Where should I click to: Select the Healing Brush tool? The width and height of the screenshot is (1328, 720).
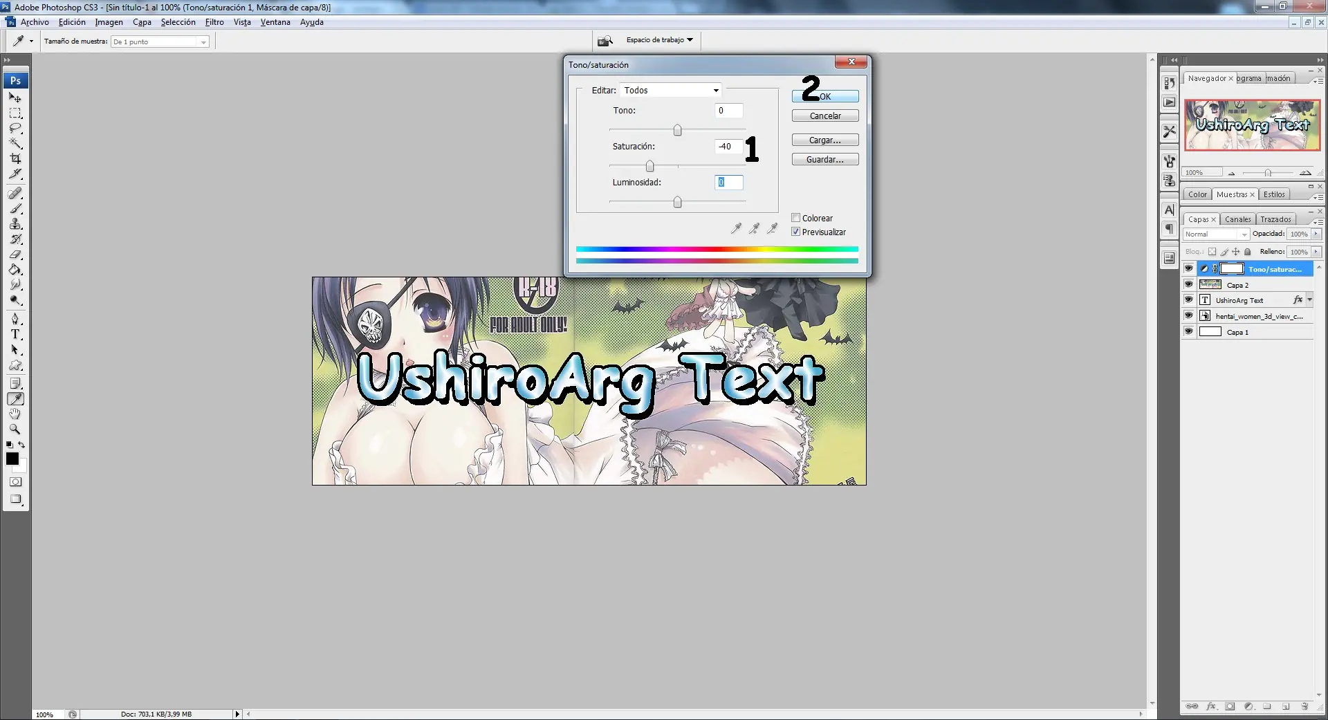pyautogui.click(x=15, y=193)
